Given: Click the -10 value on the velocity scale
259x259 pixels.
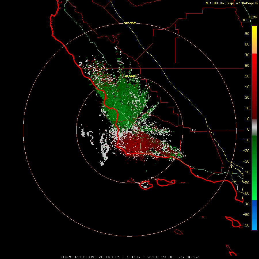Looking at the screenshot, I should (246, 140).
